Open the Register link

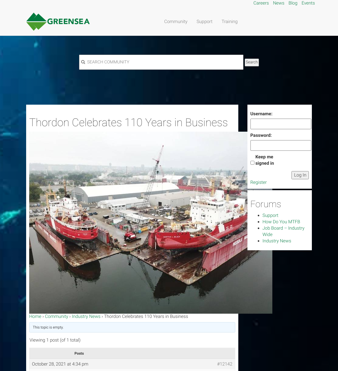(258, 182)
